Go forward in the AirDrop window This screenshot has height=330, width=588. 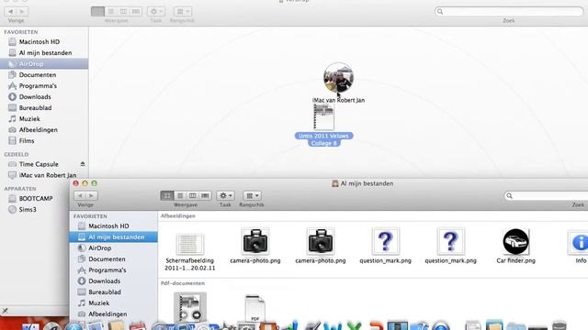click(22, 12)
